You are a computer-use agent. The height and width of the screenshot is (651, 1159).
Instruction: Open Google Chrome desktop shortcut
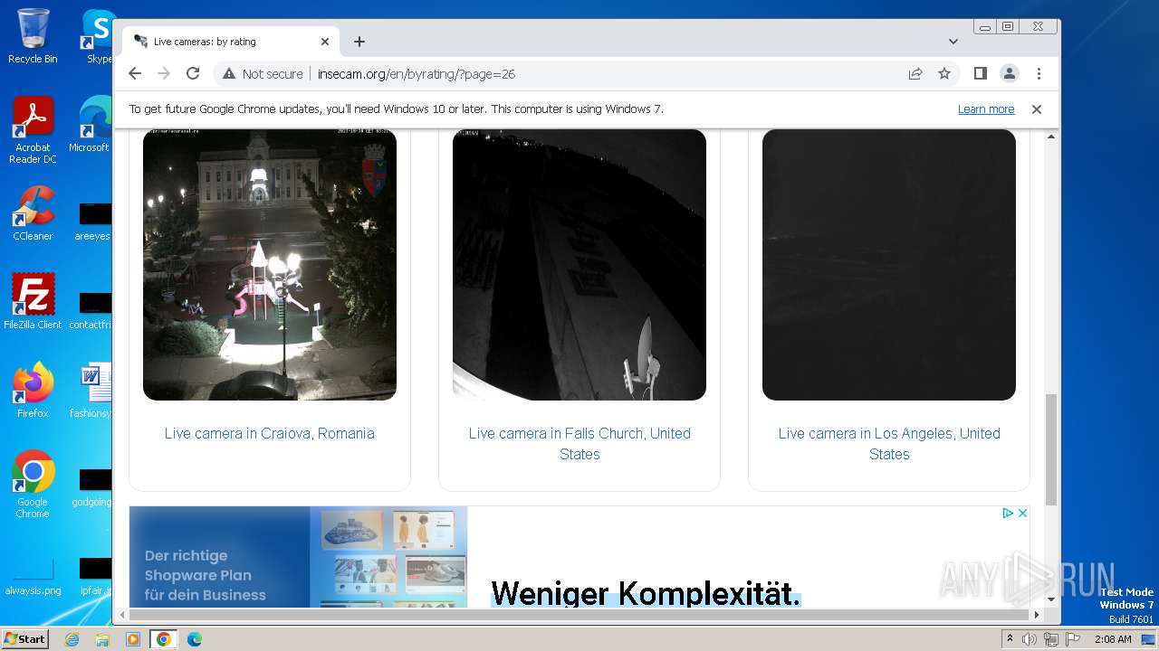tap(33, 484)
